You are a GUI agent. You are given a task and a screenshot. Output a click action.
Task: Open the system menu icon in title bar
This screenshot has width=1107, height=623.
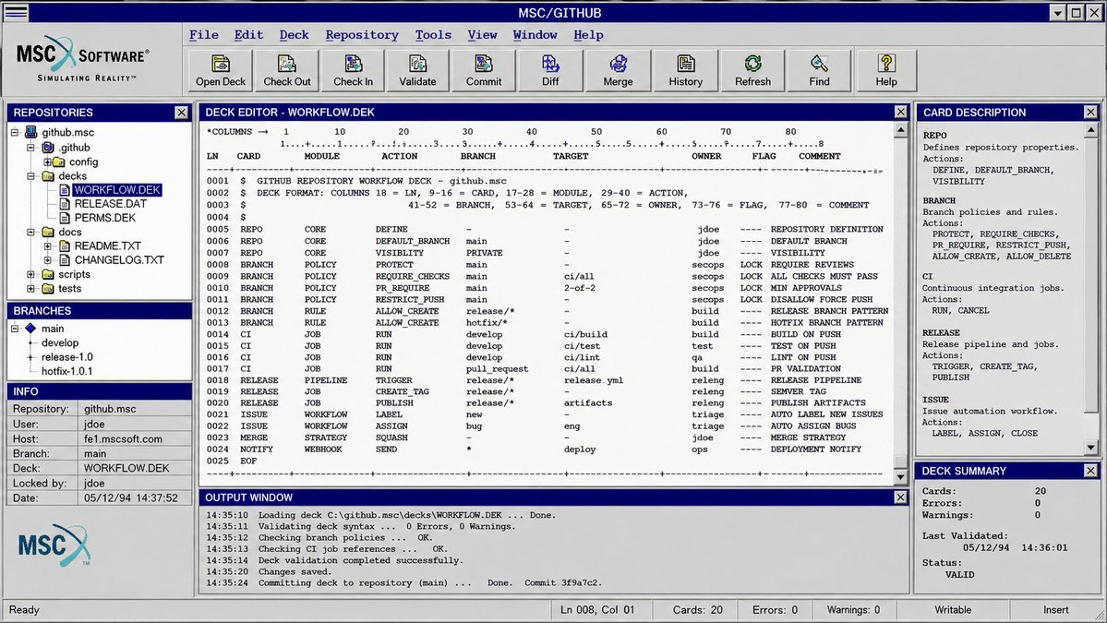(x=16, y=12)
